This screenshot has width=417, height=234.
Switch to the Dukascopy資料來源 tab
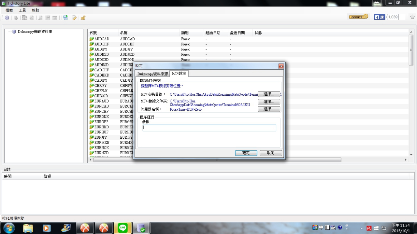153,74
